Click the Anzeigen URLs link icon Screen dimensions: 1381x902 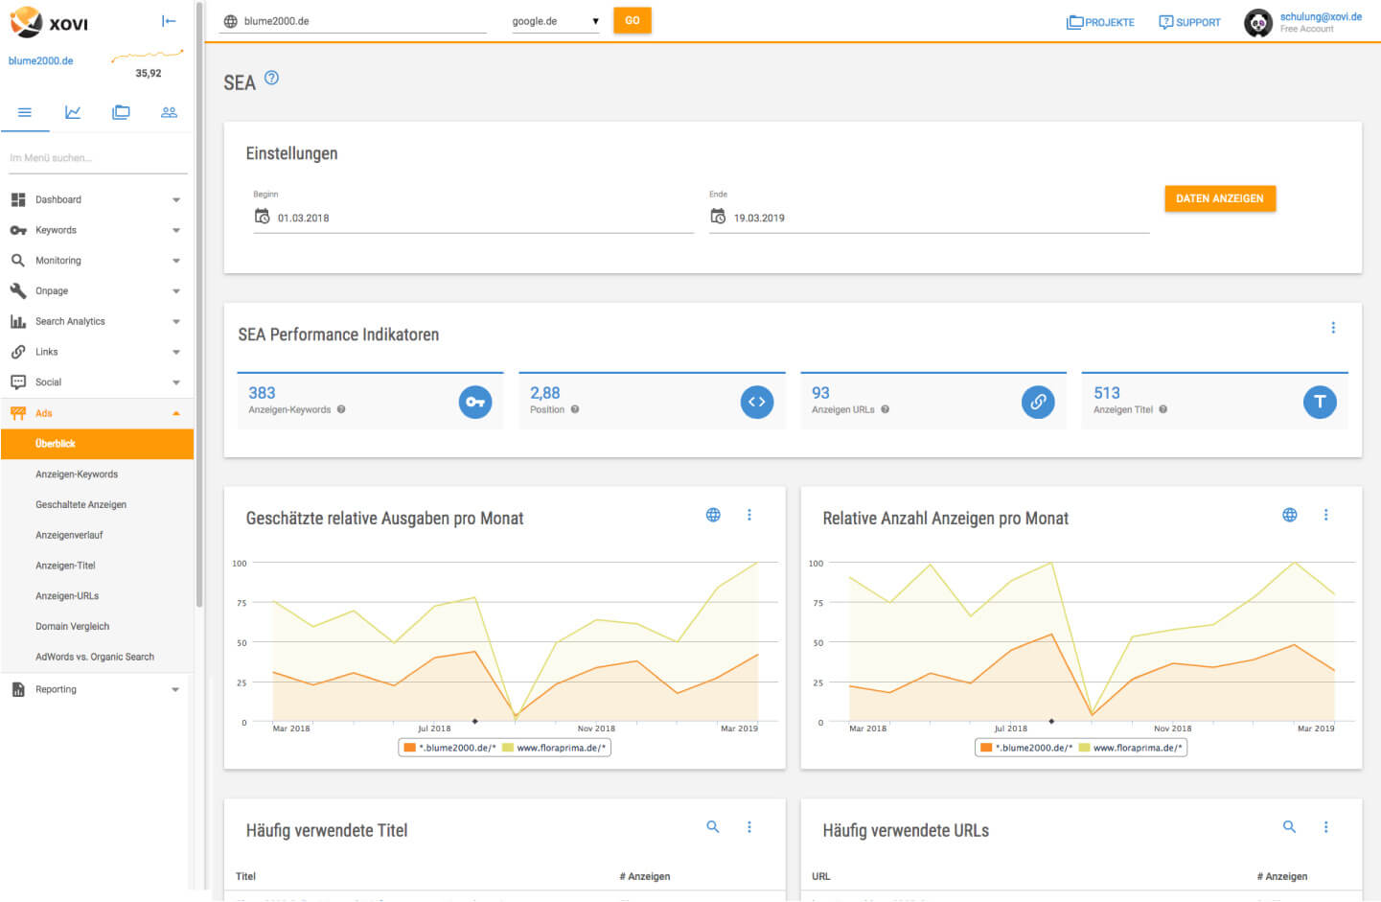(1038, 402)
